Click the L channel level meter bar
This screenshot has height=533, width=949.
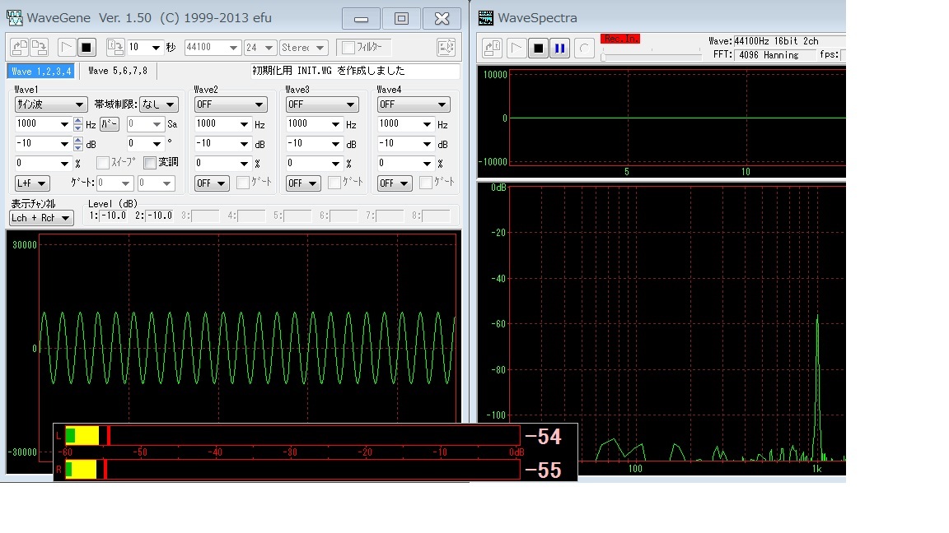click(x=292, y=436)
